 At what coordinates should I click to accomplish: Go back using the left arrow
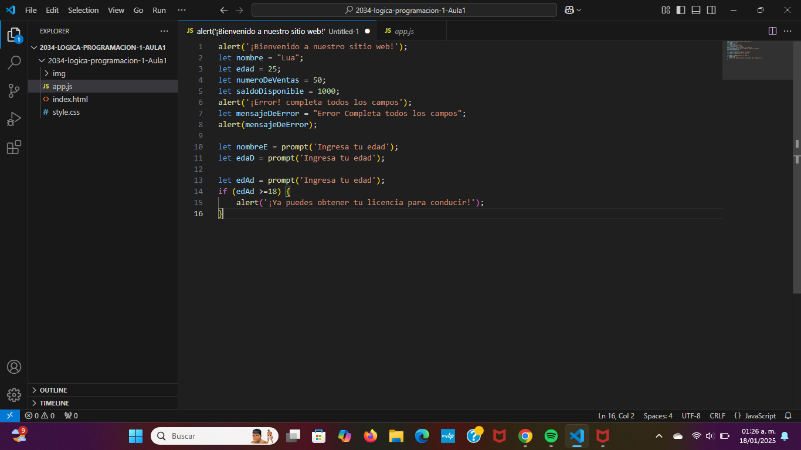(223, 10)
